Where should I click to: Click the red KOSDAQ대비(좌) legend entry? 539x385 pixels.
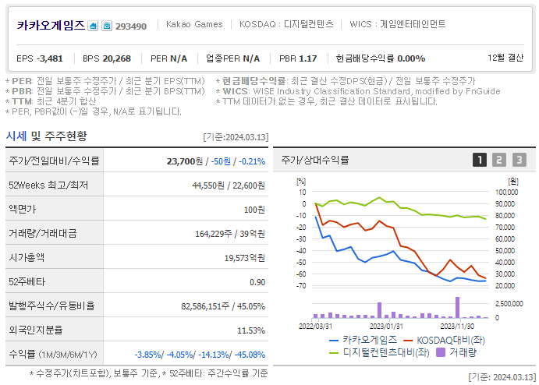444,341
